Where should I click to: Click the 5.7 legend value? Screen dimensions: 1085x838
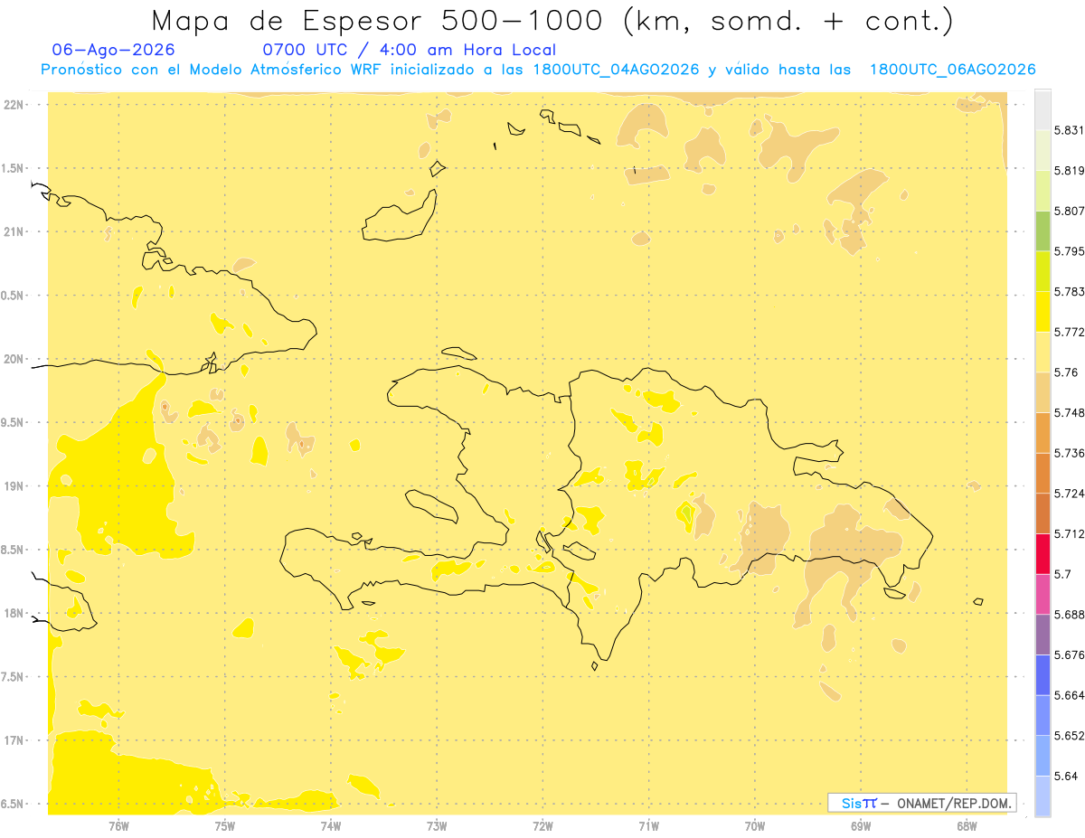click(1062, 574)
